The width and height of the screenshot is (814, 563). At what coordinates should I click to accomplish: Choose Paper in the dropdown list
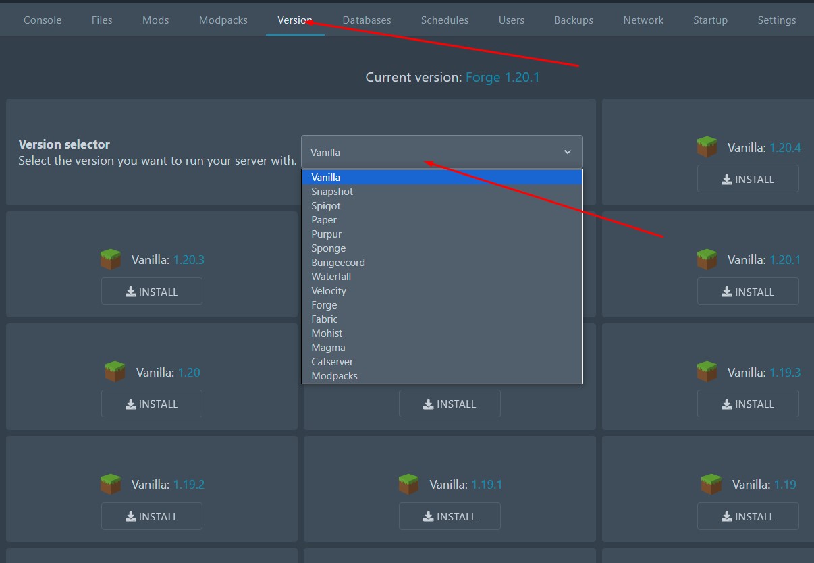point(442,219)
